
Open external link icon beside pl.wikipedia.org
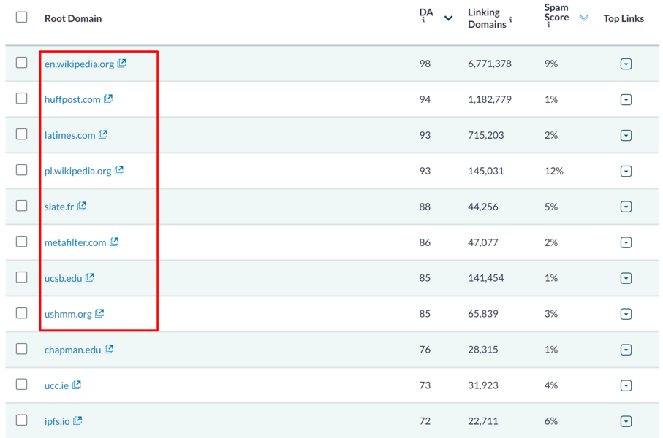[x=119, y=170]
